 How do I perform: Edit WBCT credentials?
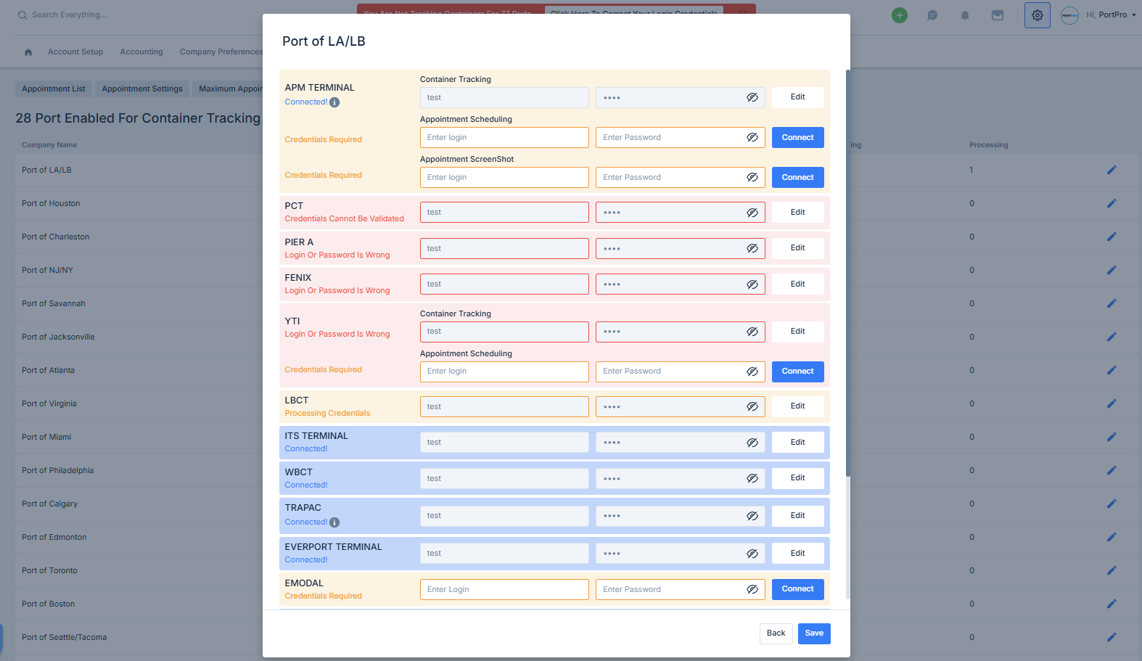click(x=797, y=478)
